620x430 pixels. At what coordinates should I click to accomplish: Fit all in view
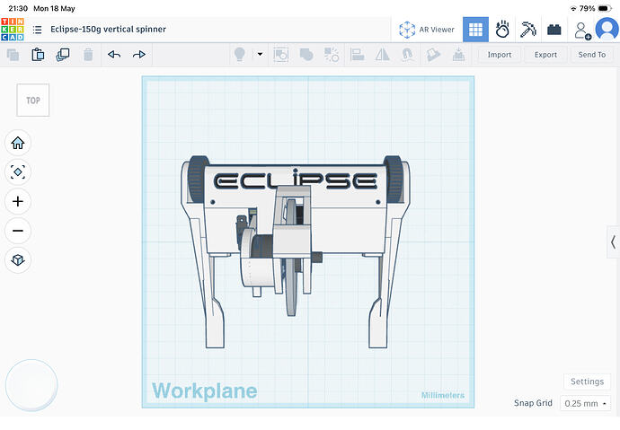click(x=18, y=172)
